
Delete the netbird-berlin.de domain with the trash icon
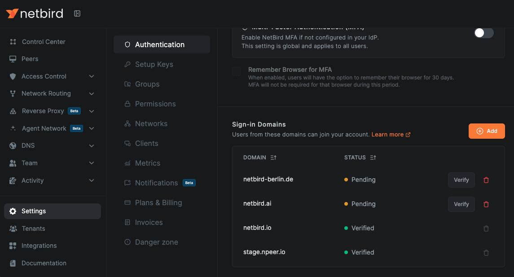486,180
